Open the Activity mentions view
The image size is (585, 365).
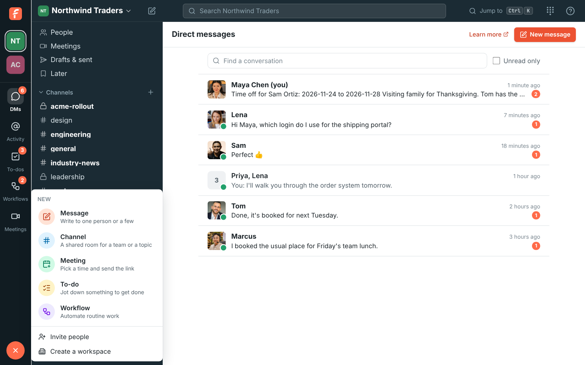(15, 131)
